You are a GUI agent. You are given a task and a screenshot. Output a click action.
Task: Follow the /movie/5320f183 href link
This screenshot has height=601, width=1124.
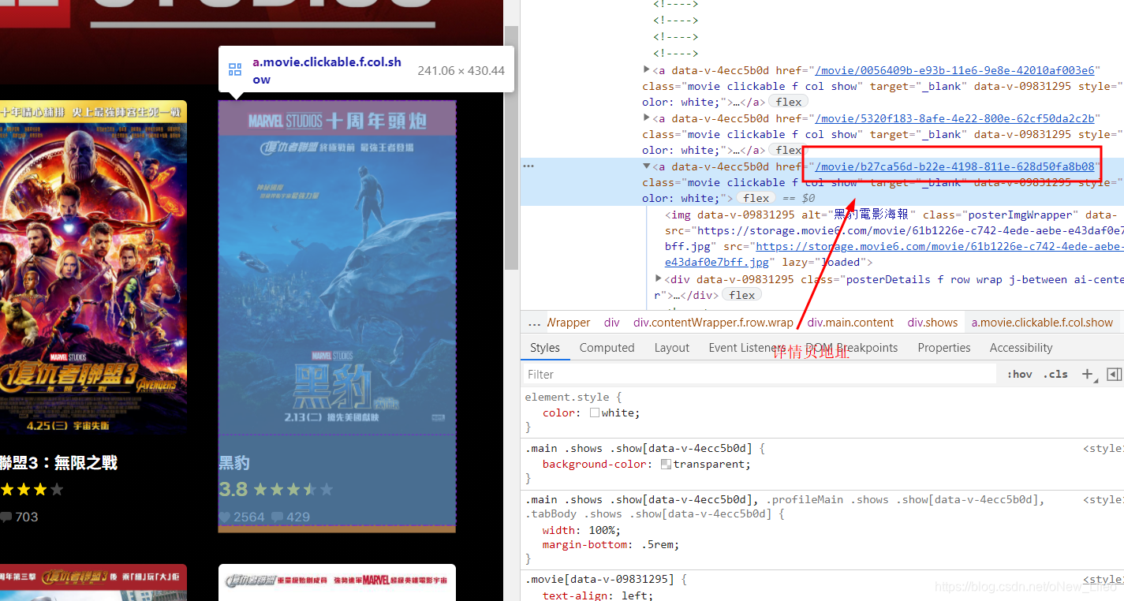tap(954, 118)
